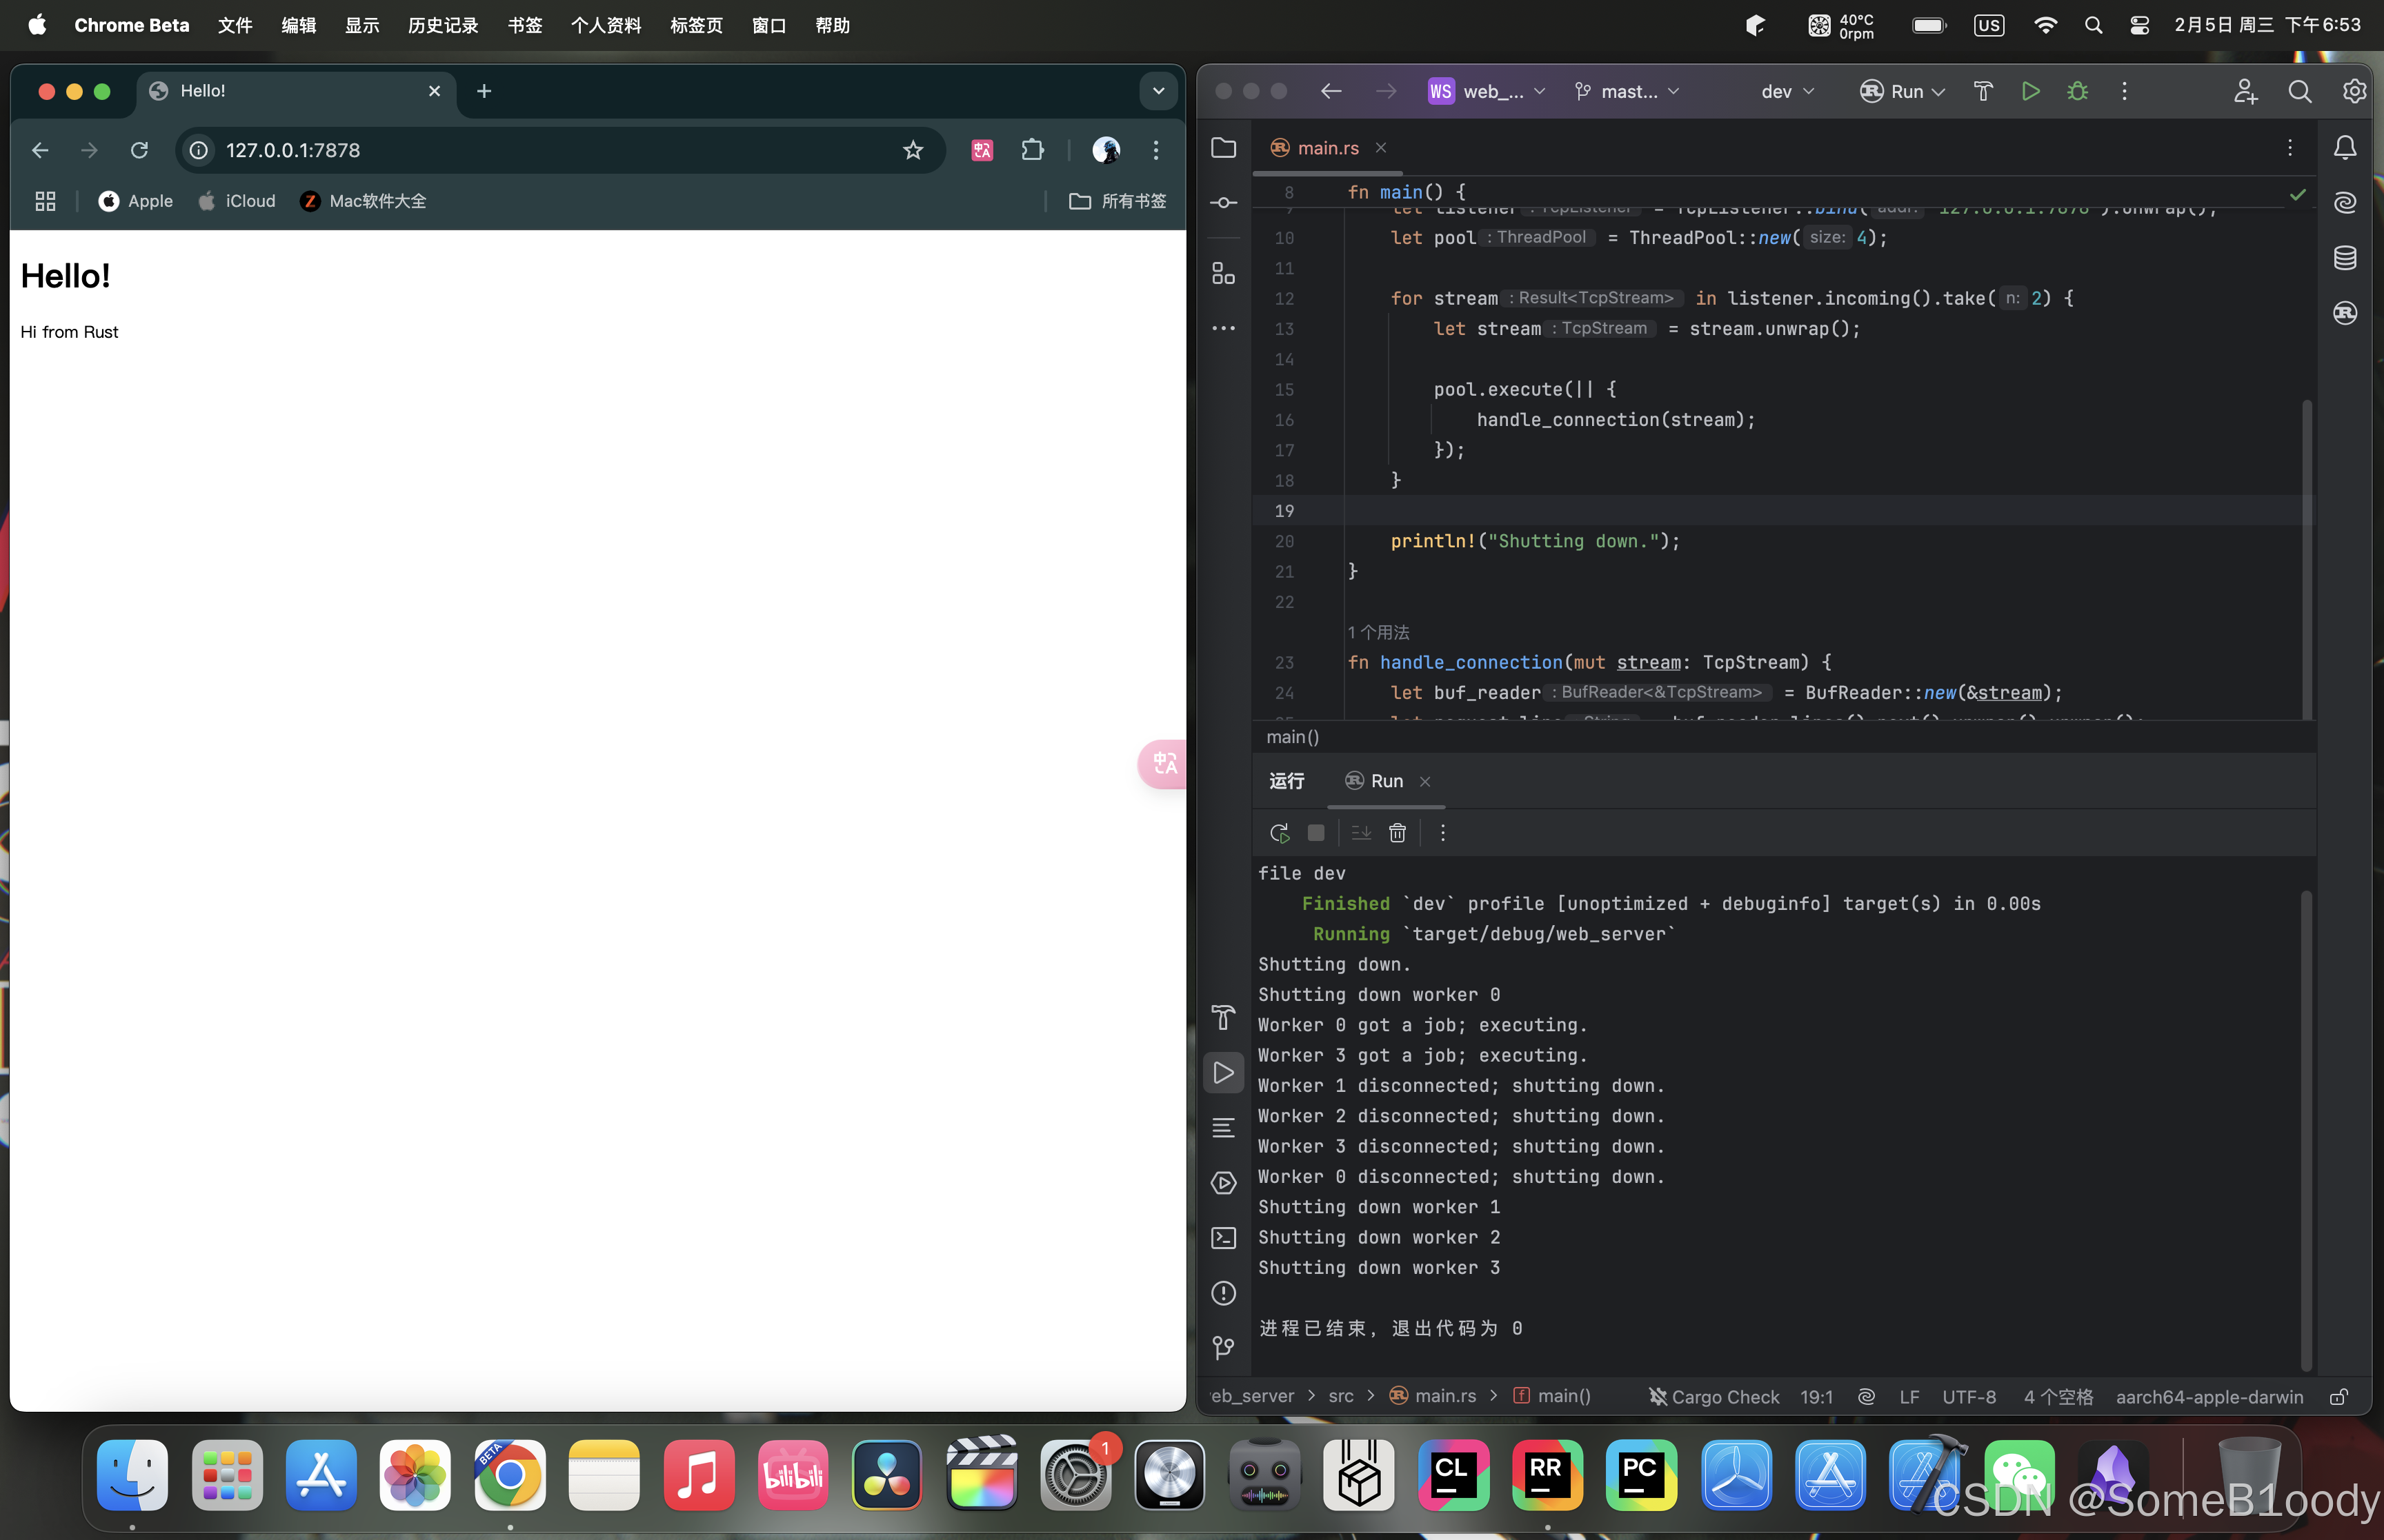Open IDE search everywhere magnifier
The image size is (2384, 1540).
tap(2299, 91)
